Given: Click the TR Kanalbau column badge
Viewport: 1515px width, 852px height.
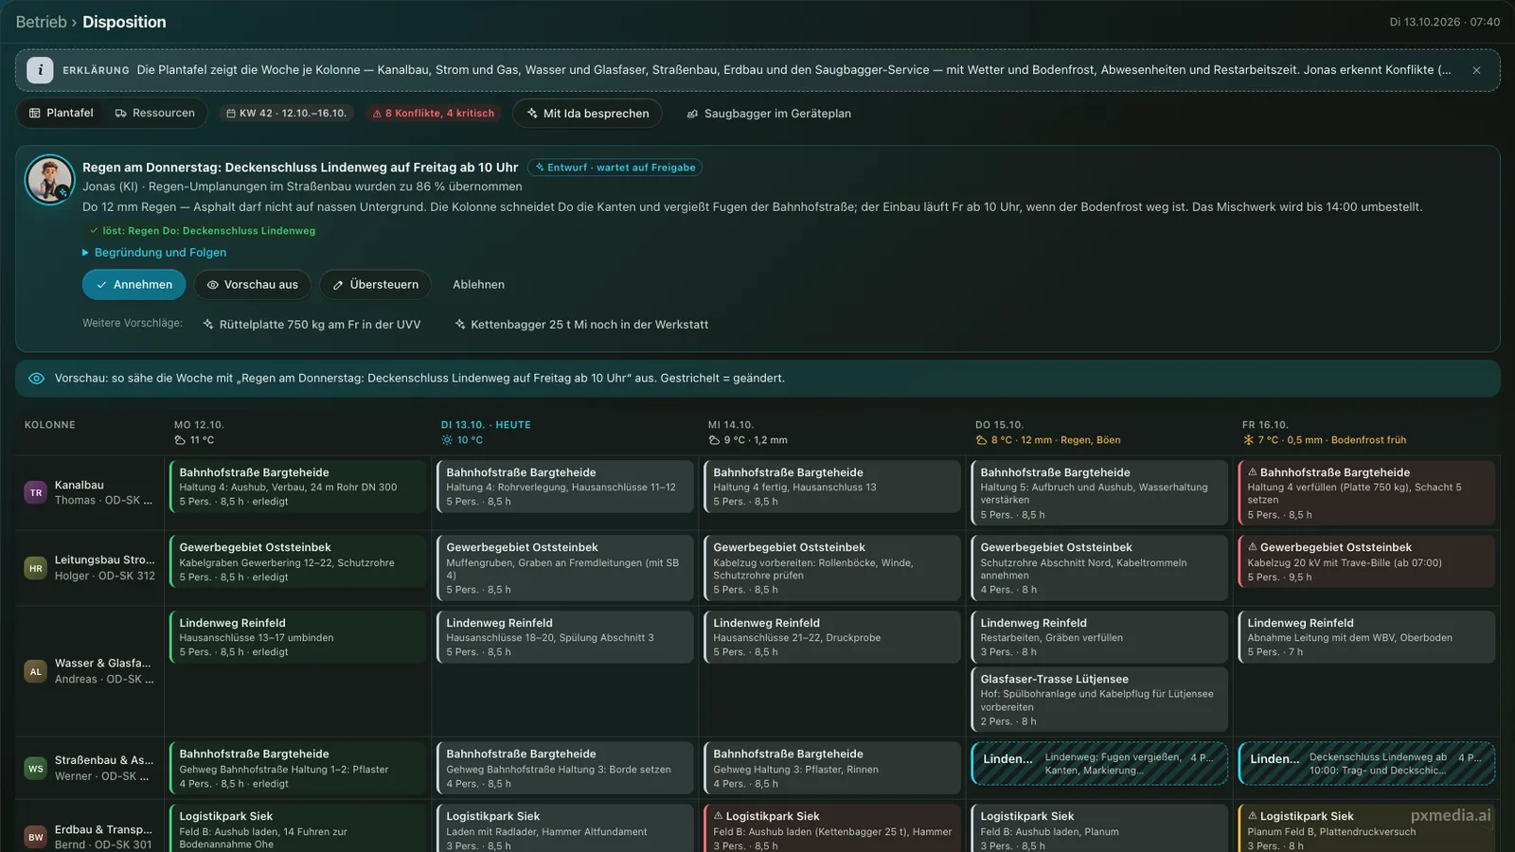Looking at the screenshot, I should click(36, 492).
